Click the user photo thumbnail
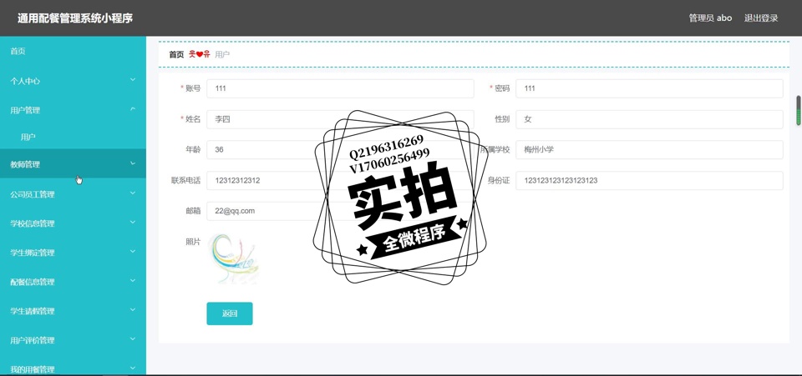802x376 pixels. click(x=235, y=259)
